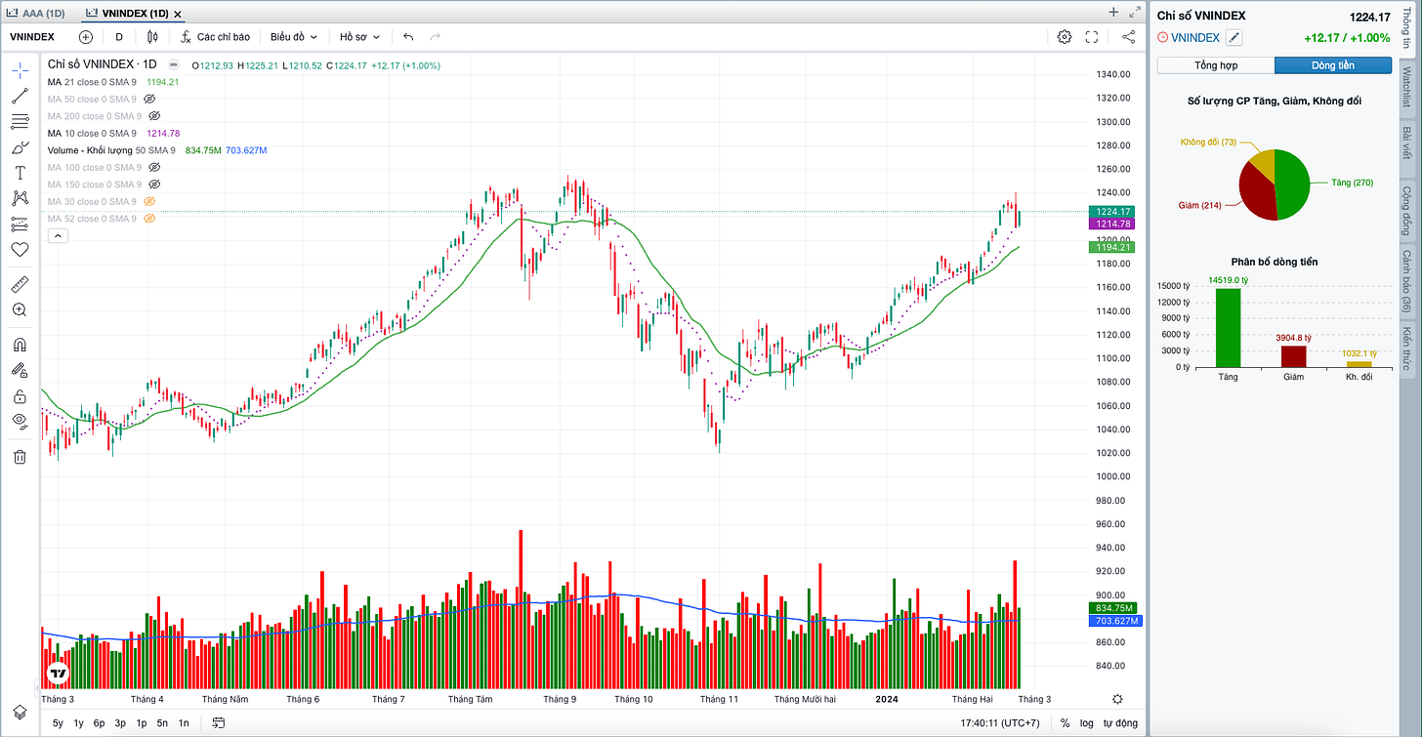Edit VNINDEX with pencil icon
Screen dimensions: 1422x737
coord(1234,37)
